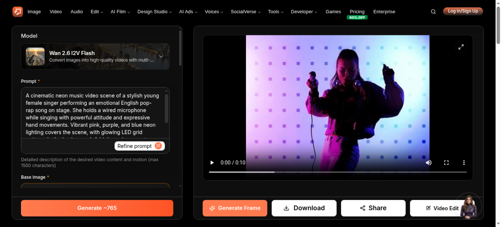Open the AI Film dropdown menu

120,12
